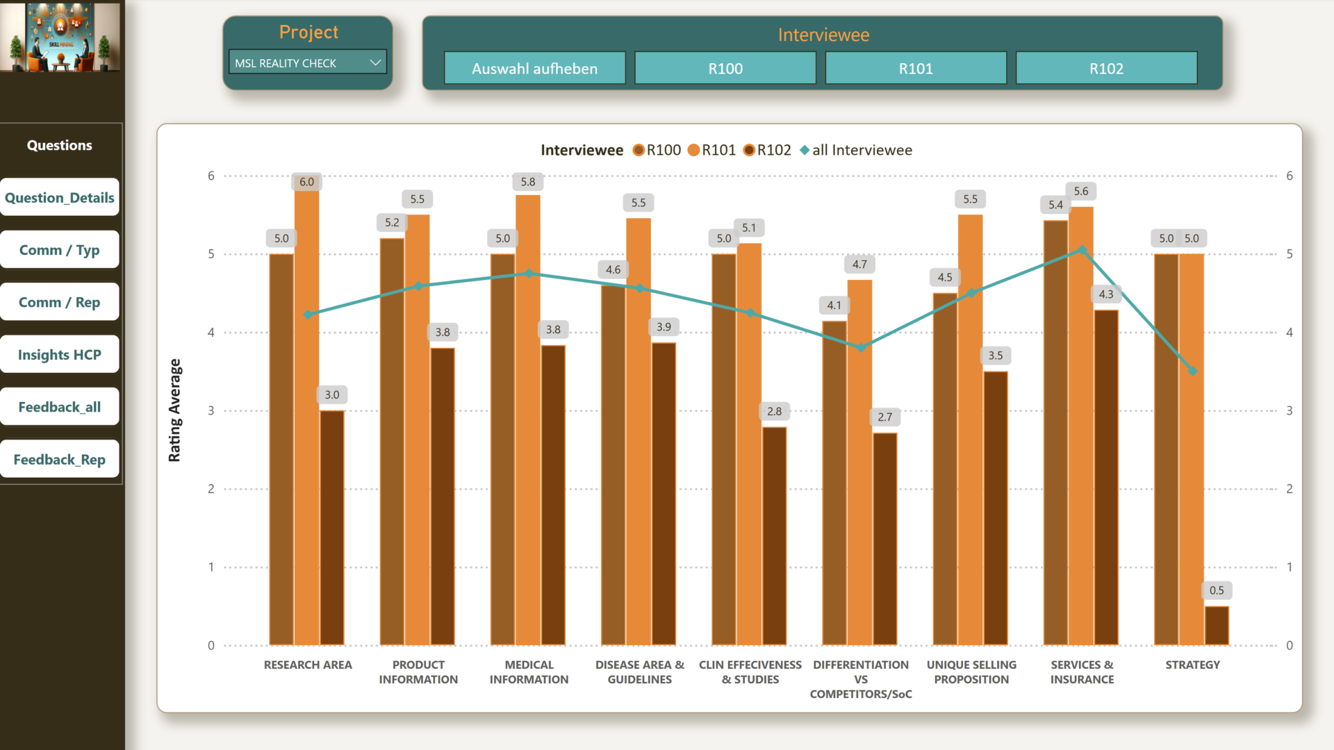Select interviewee R101 slicer button
Viewport: 1334px width, 750px height.
pos(916,68)
